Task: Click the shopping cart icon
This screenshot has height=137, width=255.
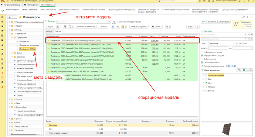Action: click(236, 24)
